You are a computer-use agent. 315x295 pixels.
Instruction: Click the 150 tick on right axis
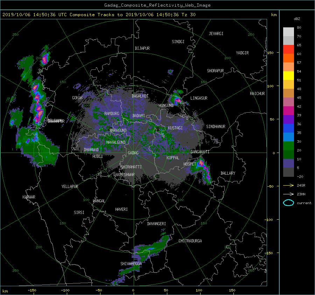point(271,53)
